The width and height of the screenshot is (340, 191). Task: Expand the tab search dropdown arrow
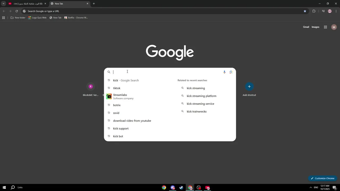tap(3, 4)
